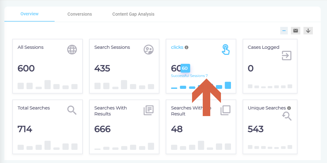Screen dimensions: 327x163
Task: Click the face icon on Search Sessions
Action: [148, 49]
